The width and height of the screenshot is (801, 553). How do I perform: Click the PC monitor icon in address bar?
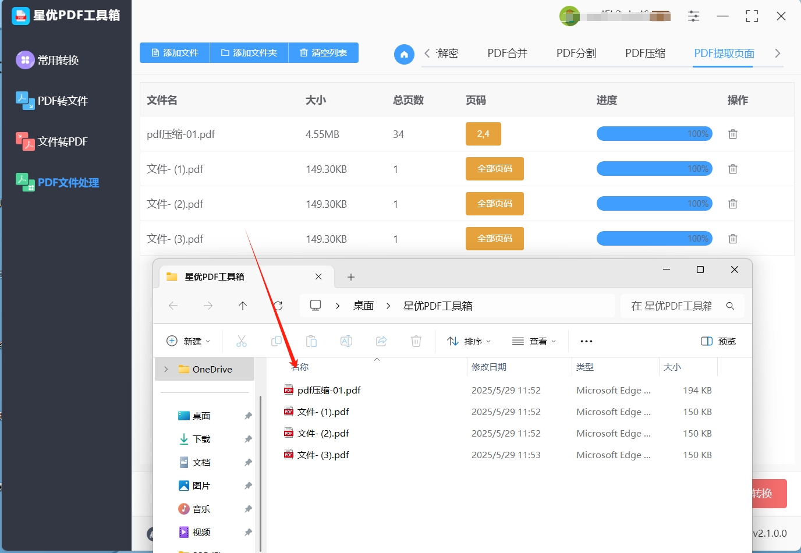(316, 306)
